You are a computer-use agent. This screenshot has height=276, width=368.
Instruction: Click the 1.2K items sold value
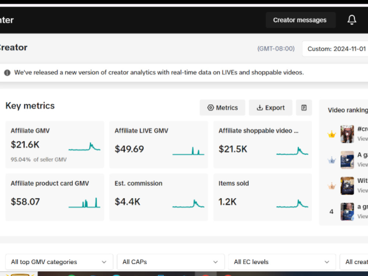click(227, 202)
